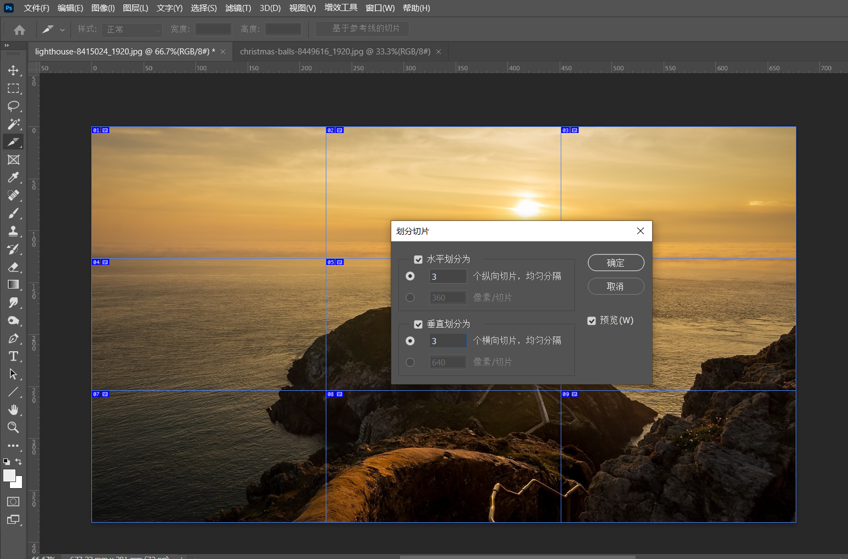Uncheck the 水平划分为 checkbox

(x=418, y=259)
